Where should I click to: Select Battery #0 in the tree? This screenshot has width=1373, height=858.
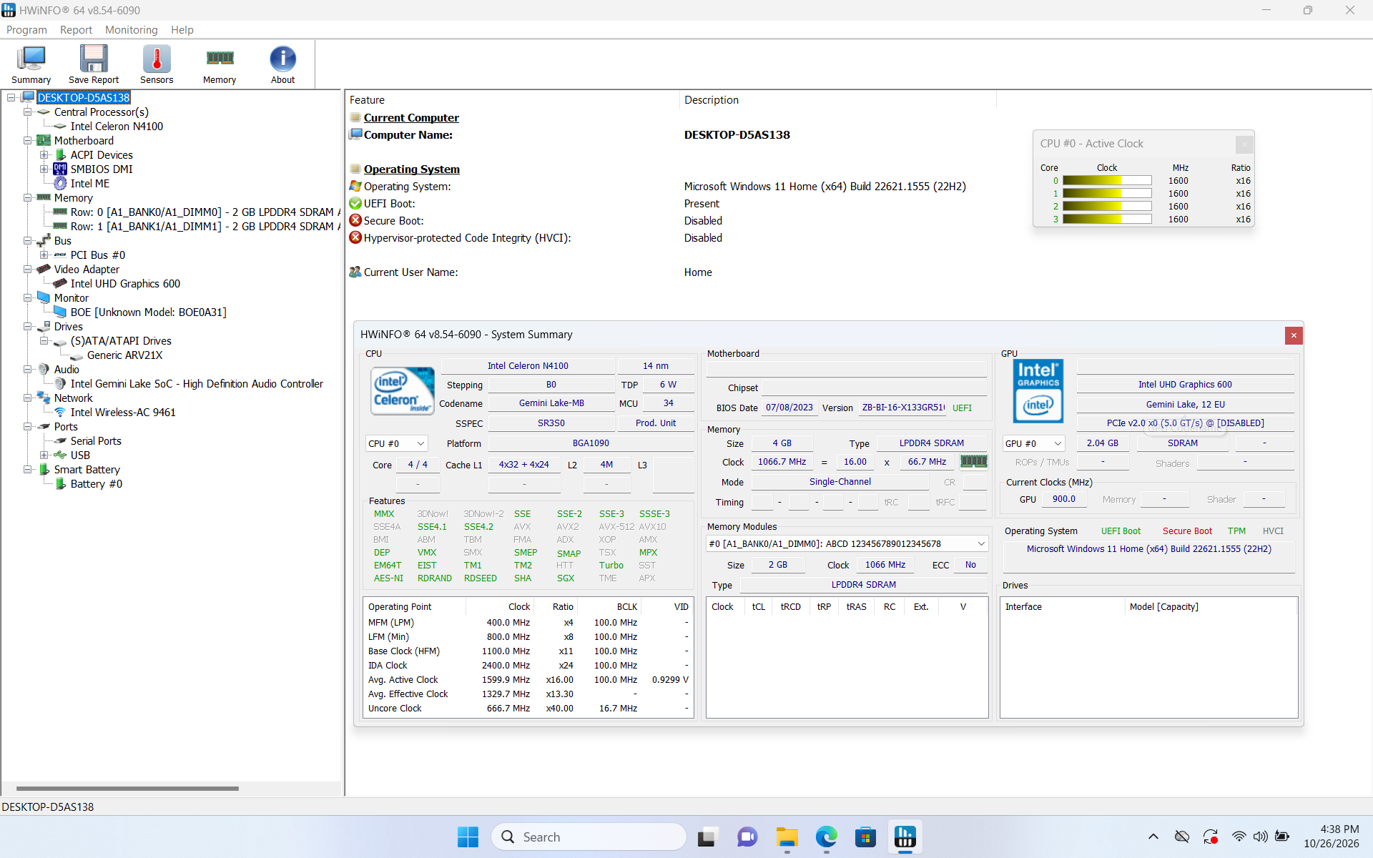click(x=97, y=484)
